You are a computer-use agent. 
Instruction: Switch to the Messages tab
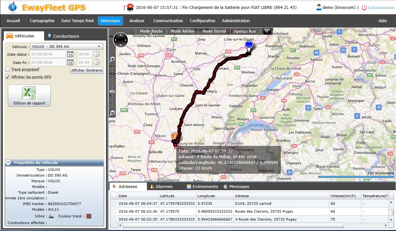click(x=236, y=187)
